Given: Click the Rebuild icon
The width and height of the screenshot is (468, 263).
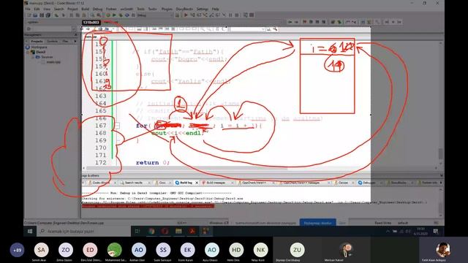Looking at the screenshot, I should [127, 15].
